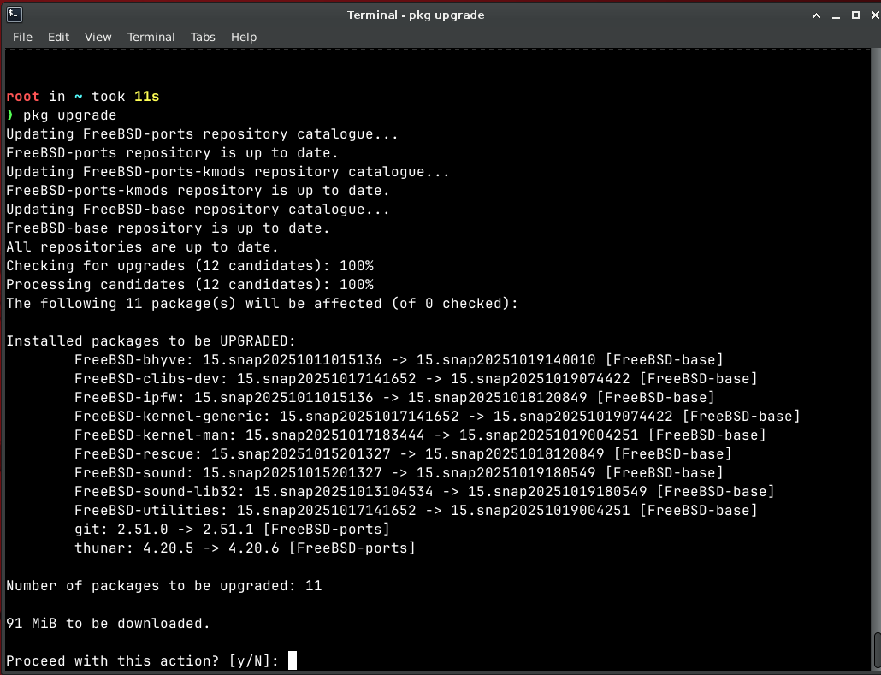Open the Terminal menu
The height and width of the screenshot is (675, 881).
click(x=151, y=37)
